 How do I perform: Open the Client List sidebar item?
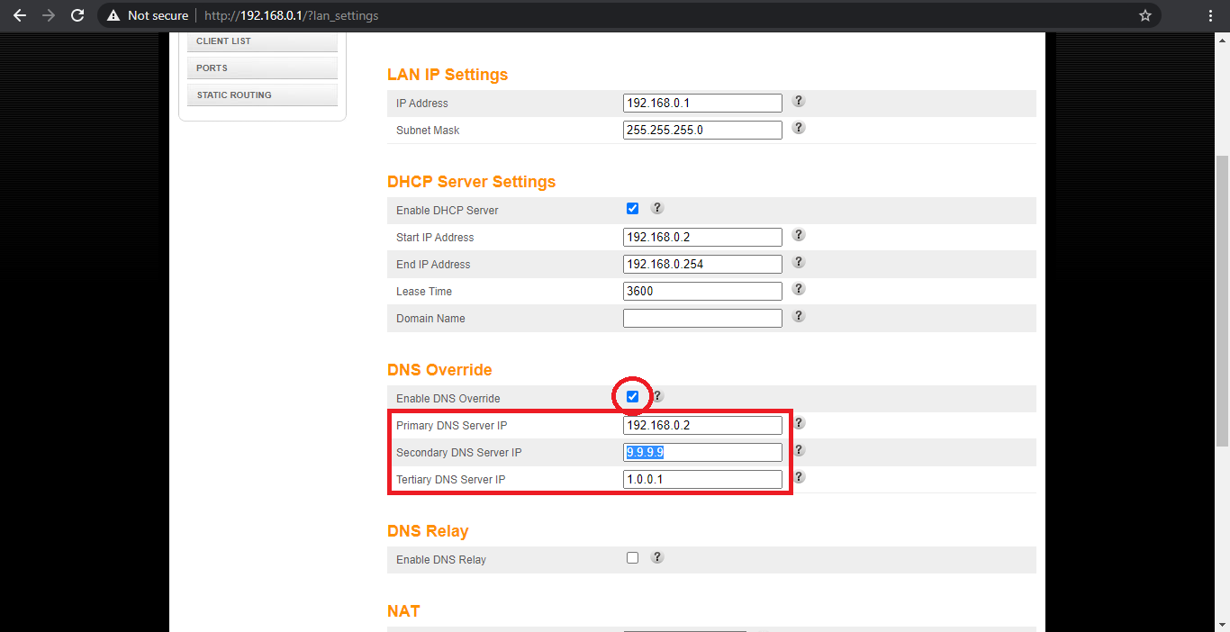coord(262,41)
